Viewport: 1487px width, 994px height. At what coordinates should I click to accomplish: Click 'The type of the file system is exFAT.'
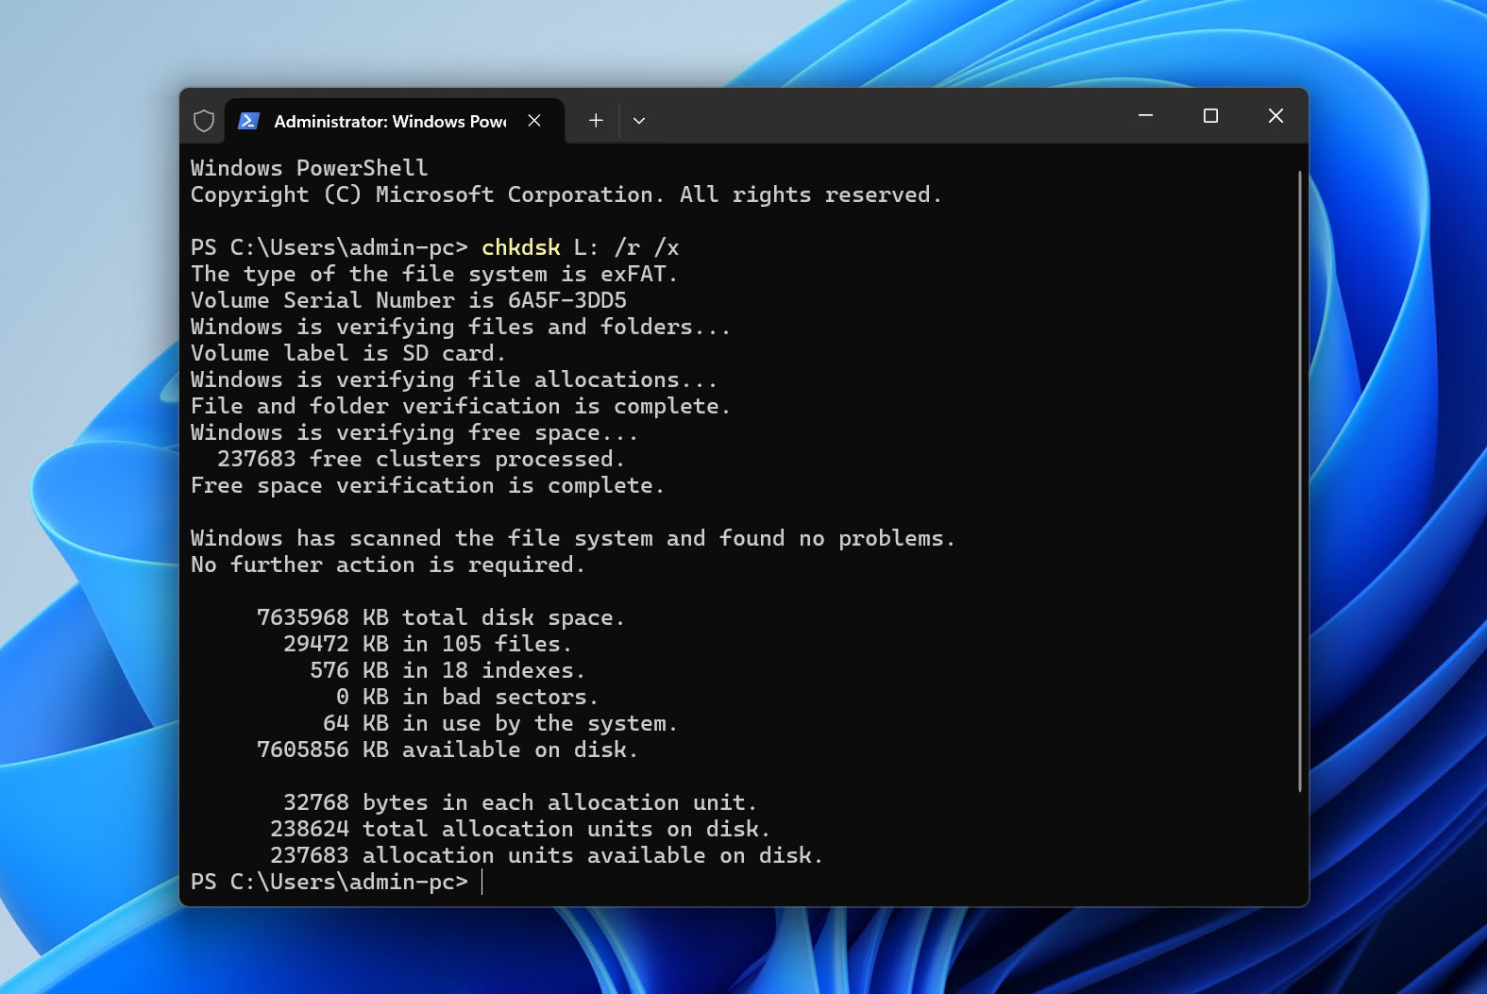pos(434,274)
